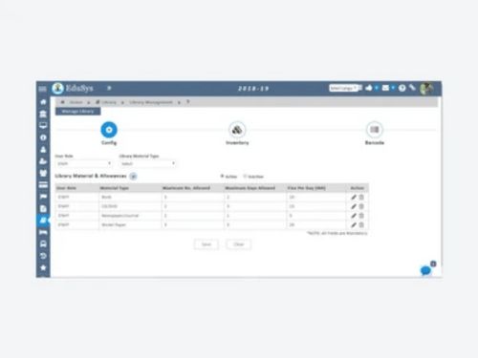Select the Manage Library tab
The width and height of the screenshot is (478, 358).
tap(78, 112)
